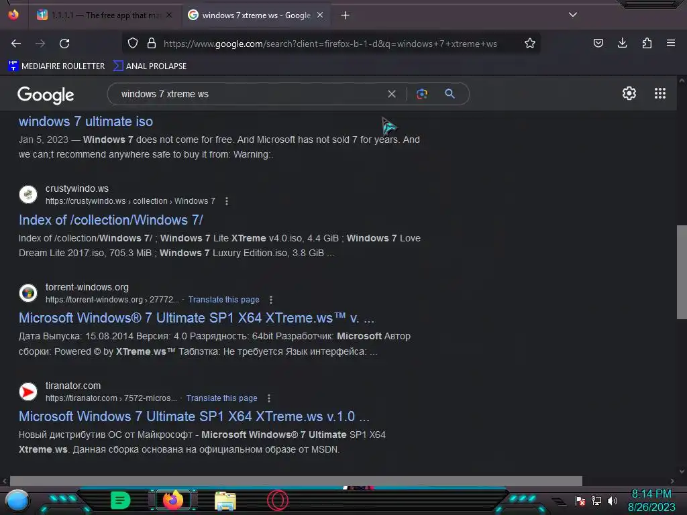This screenshot has width=687, height=515.
Task: Open the green notes app on taskbar
Action: coord(121,500)
